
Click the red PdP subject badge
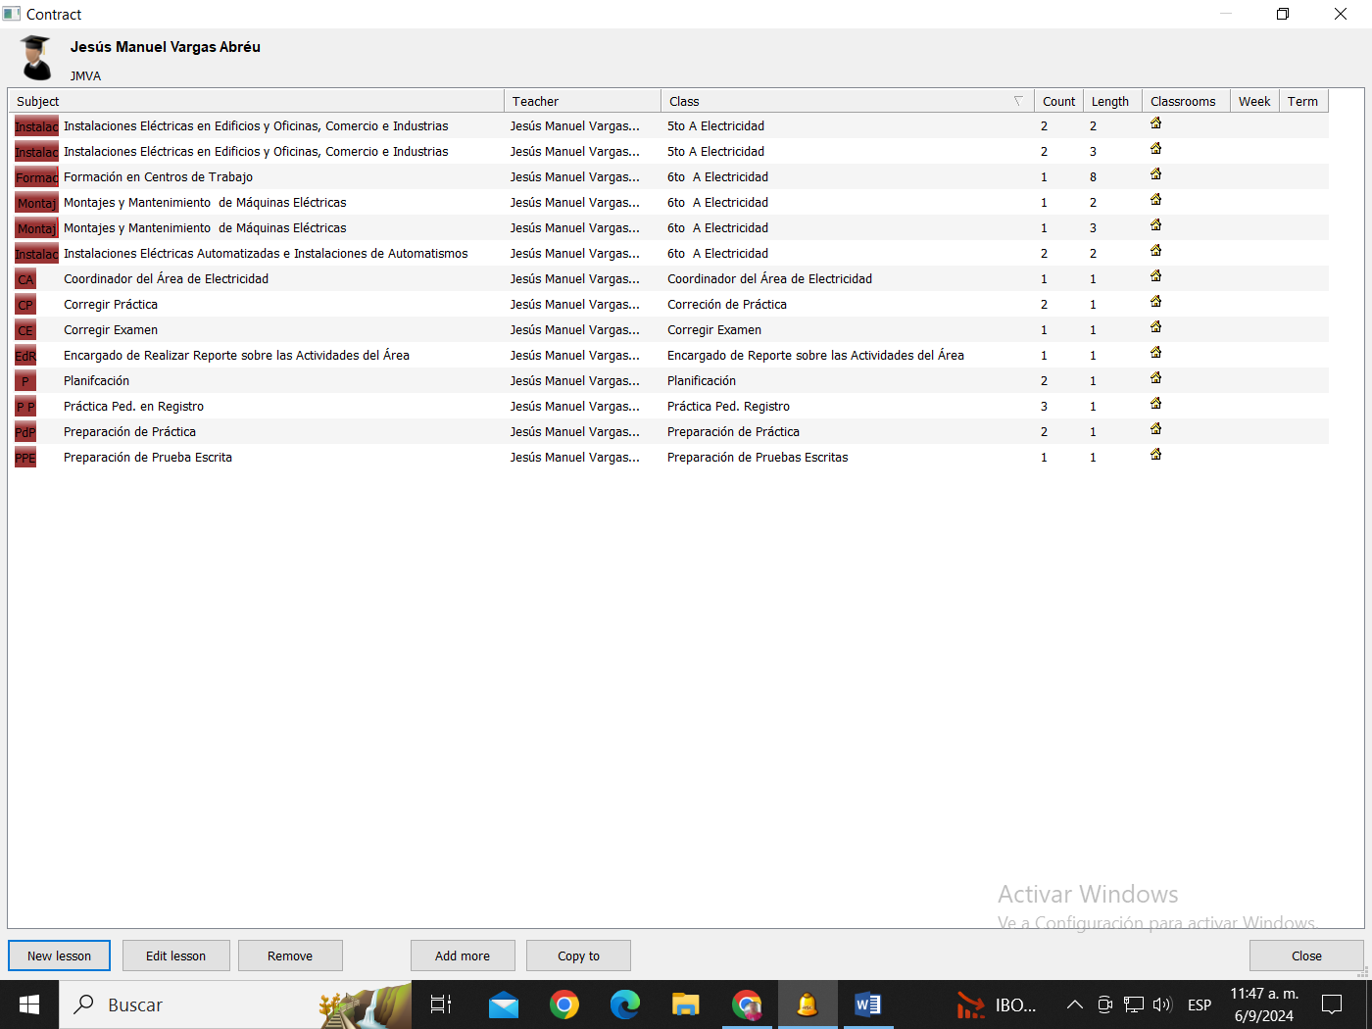click(x=25, y=432)
